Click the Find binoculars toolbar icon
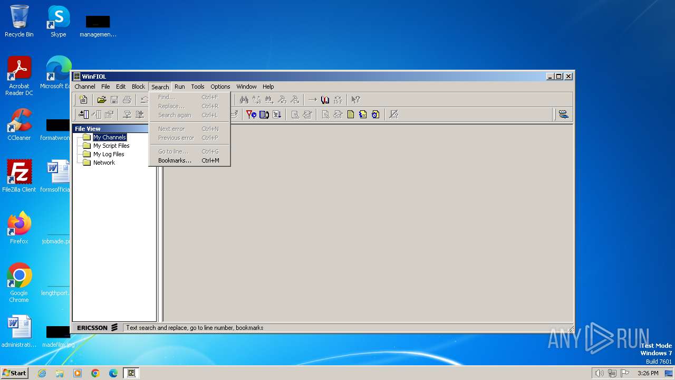The width and height of the screenshot is (675, 380). point(244,99)
